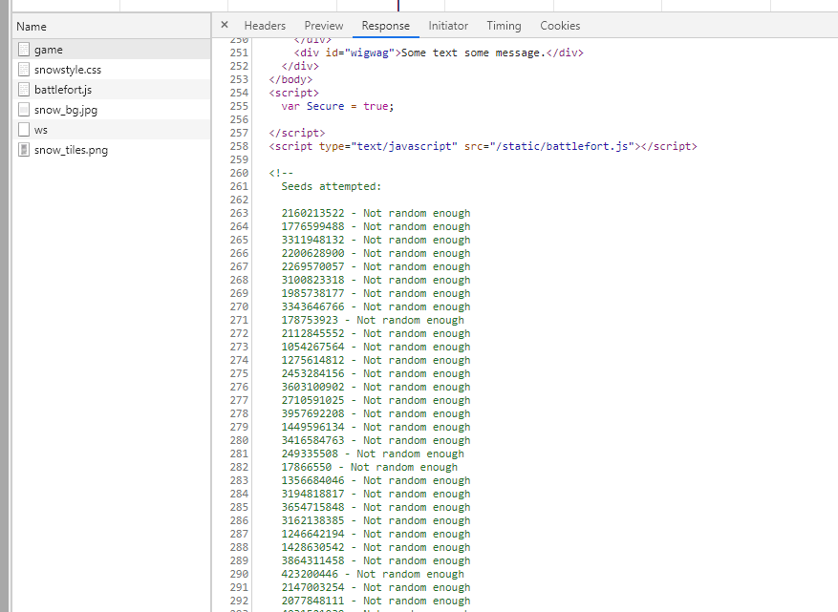Screen dimensions: 838x612
Task: Open the Initiator tab
Action: click(x=448, y=26)
